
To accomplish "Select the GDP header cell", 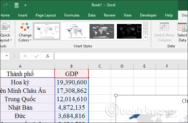I will pos(72,74).
